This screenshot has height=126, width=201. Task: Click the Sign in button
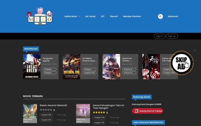[159, 36]
